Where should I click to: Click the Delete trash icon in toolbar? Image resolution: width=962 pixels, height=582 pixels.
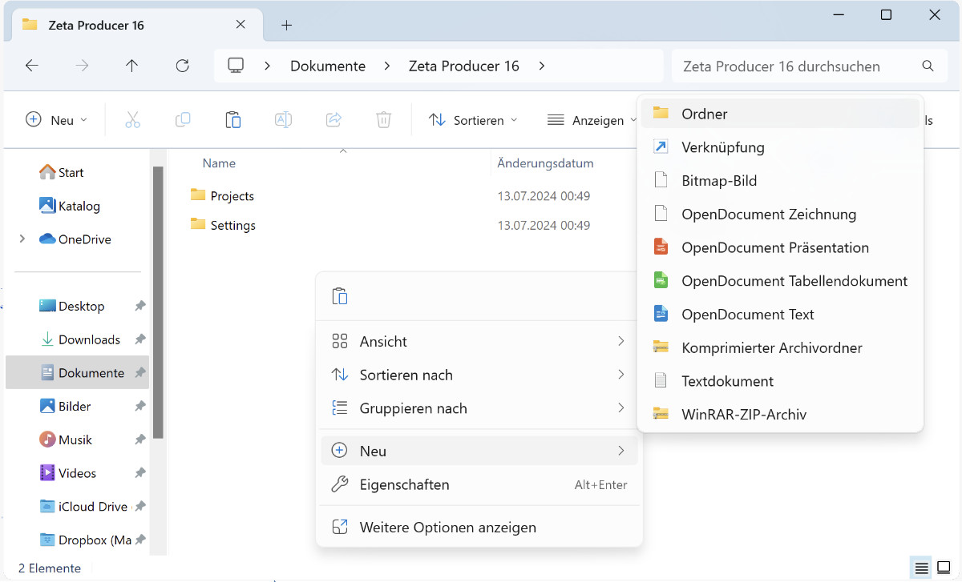tap(383, 120)
